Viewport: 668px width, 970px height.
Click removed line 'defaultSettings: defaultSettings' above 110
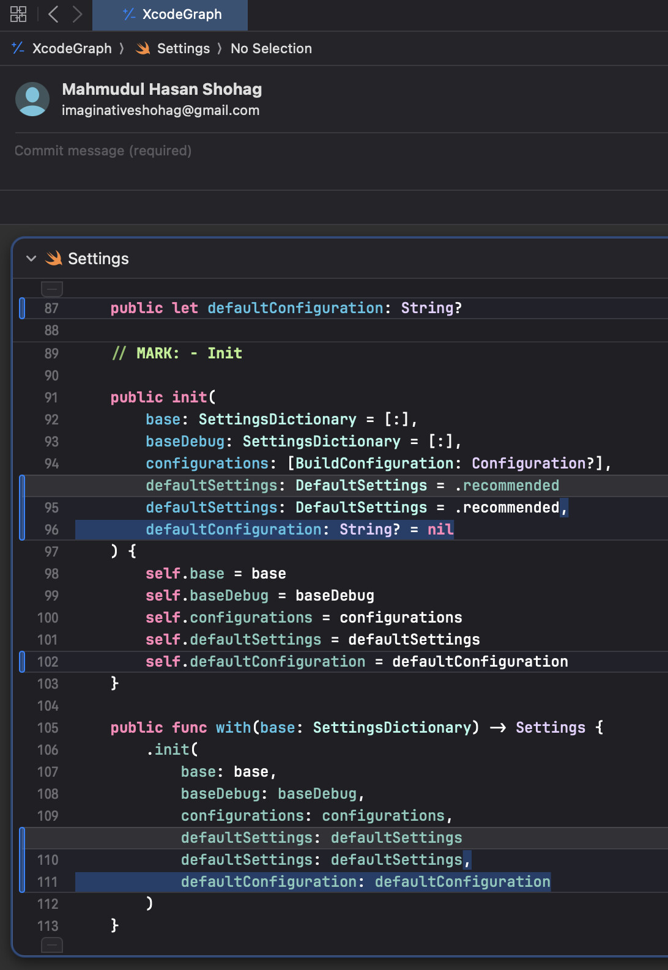point(322,838)
